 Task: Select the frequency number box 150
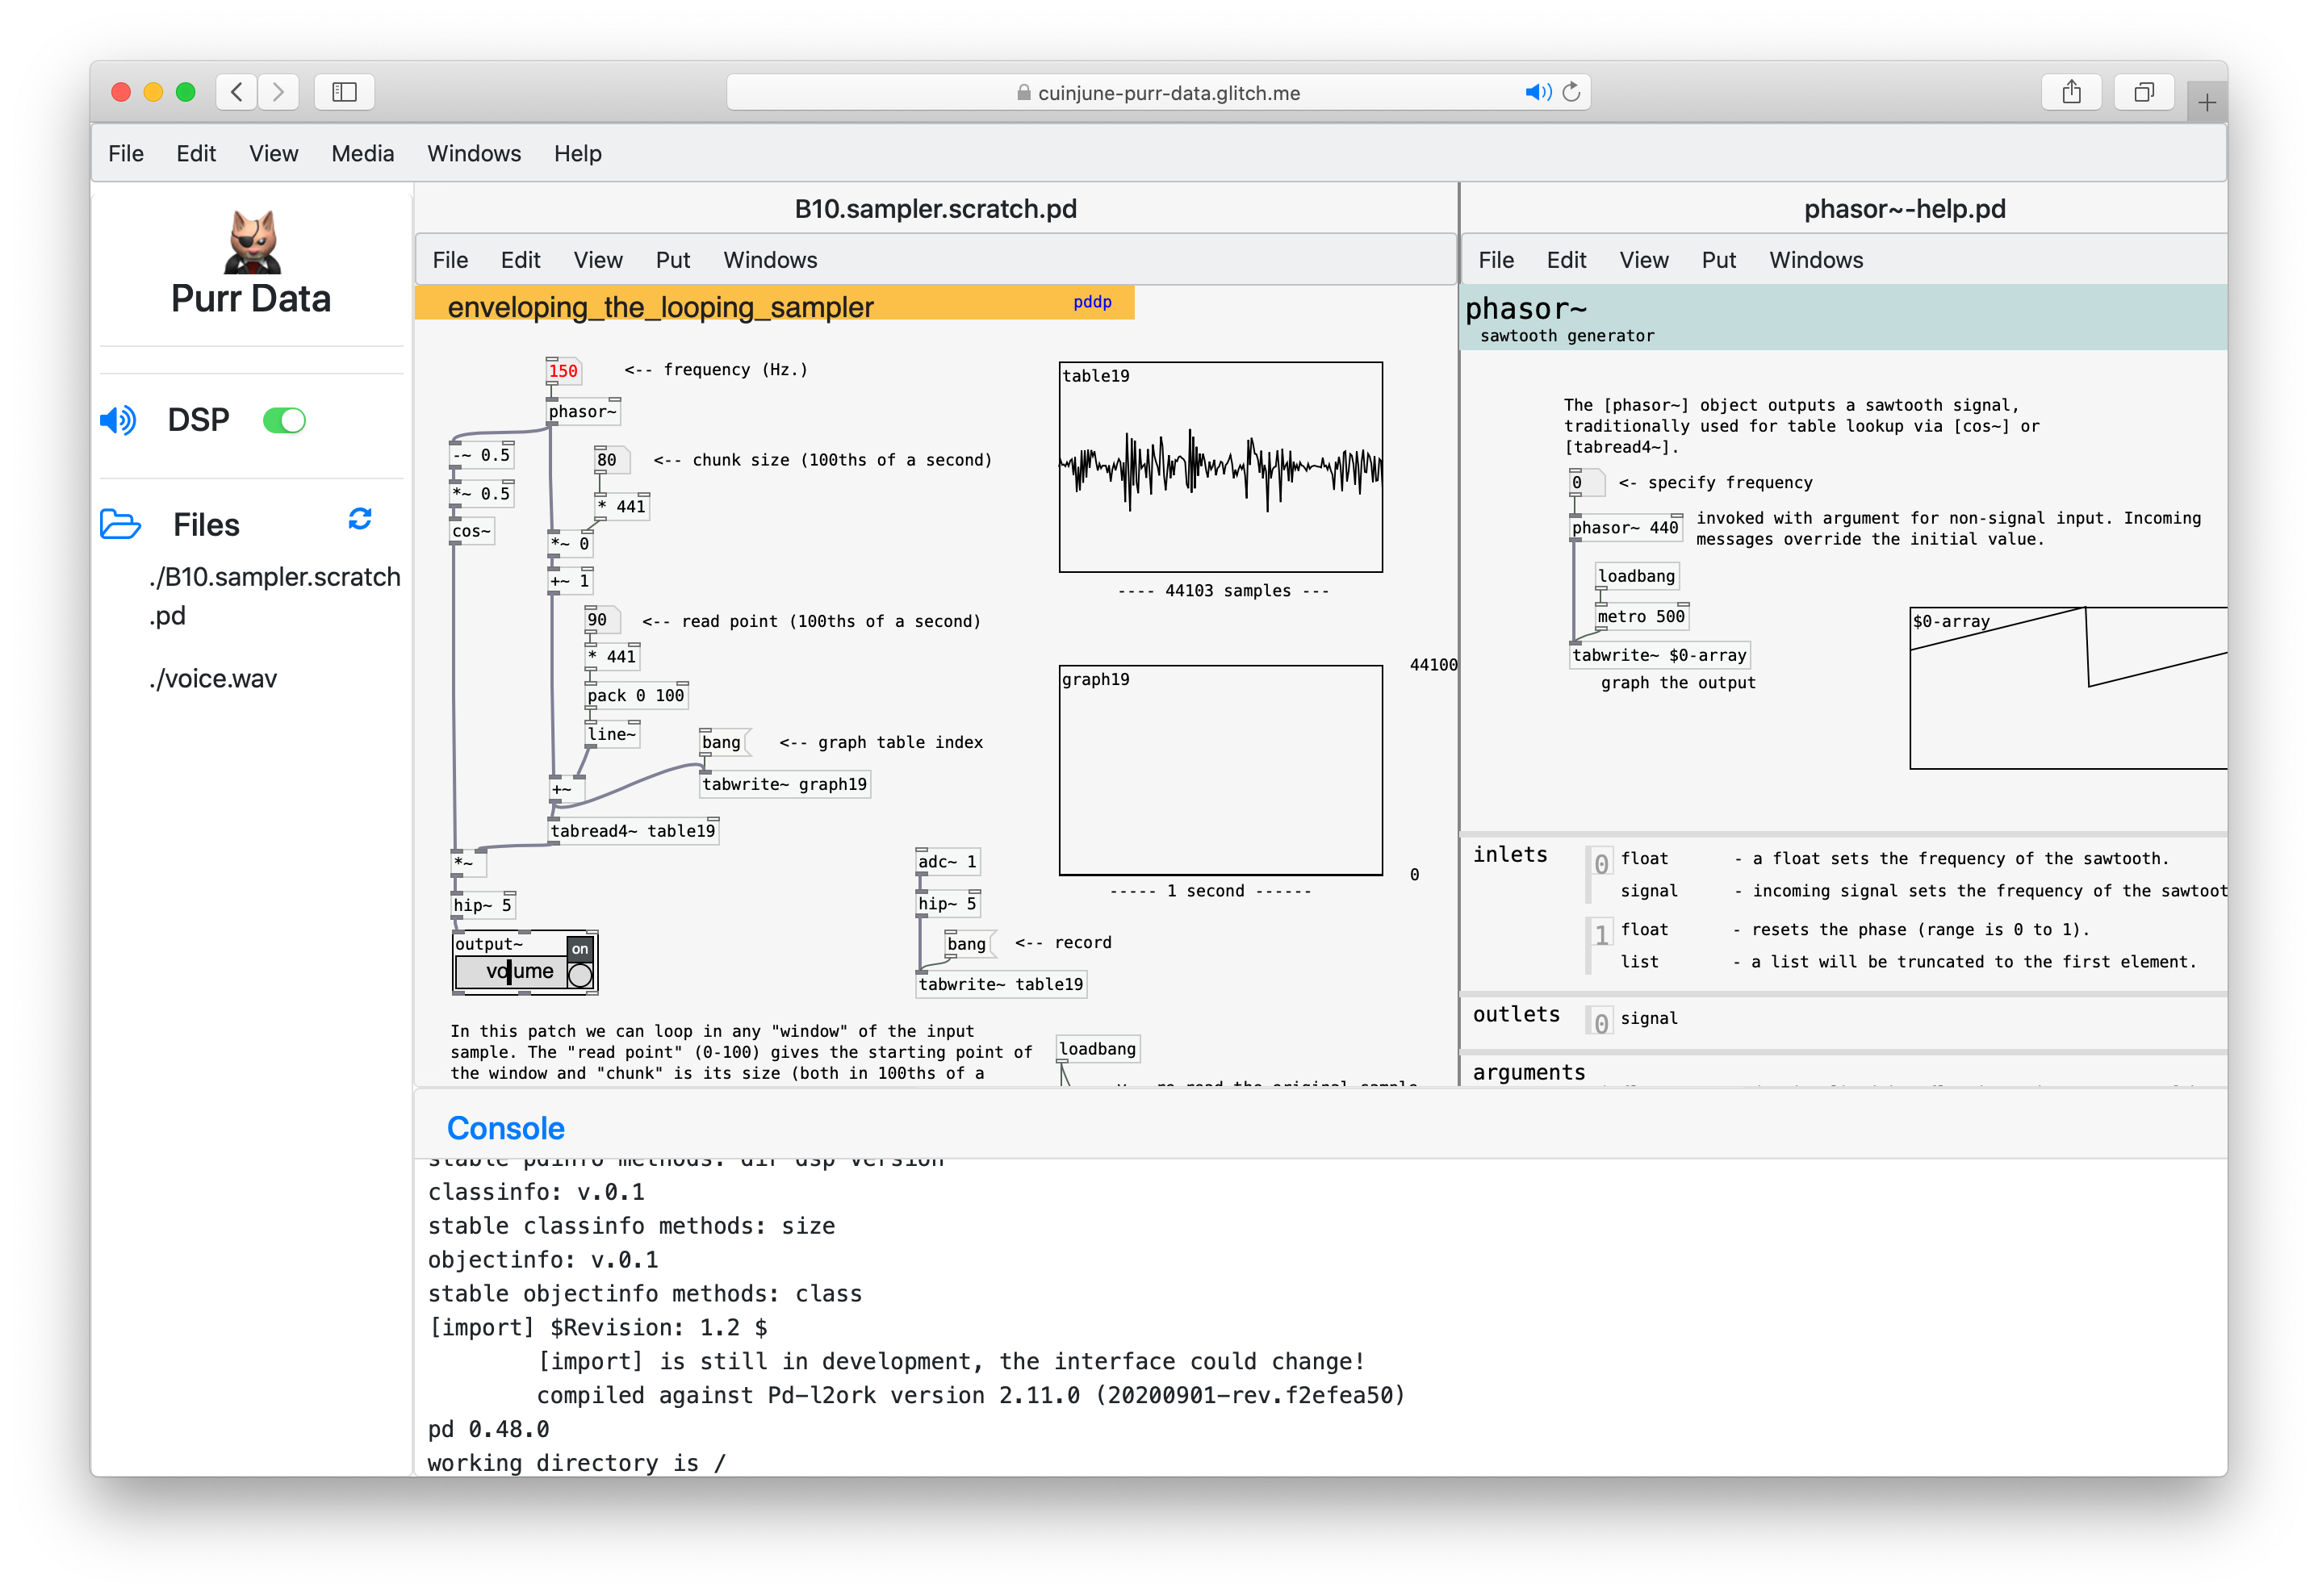pyautogui.click(x=563, y=371)
